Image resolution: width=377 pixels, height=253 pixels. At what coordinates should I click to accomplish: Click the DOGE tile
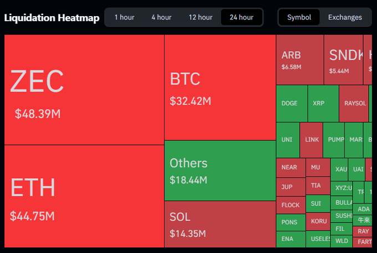coord(292,104)
